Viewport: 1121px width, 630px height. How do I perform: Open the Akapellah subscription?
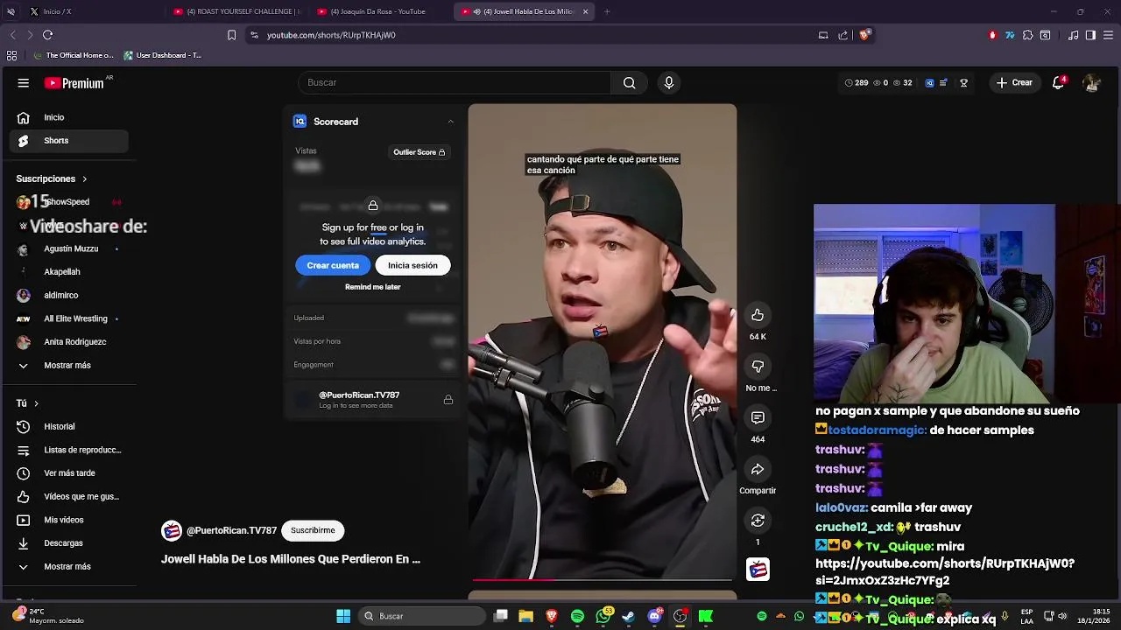pyautogui.click(x=67, y=272)
